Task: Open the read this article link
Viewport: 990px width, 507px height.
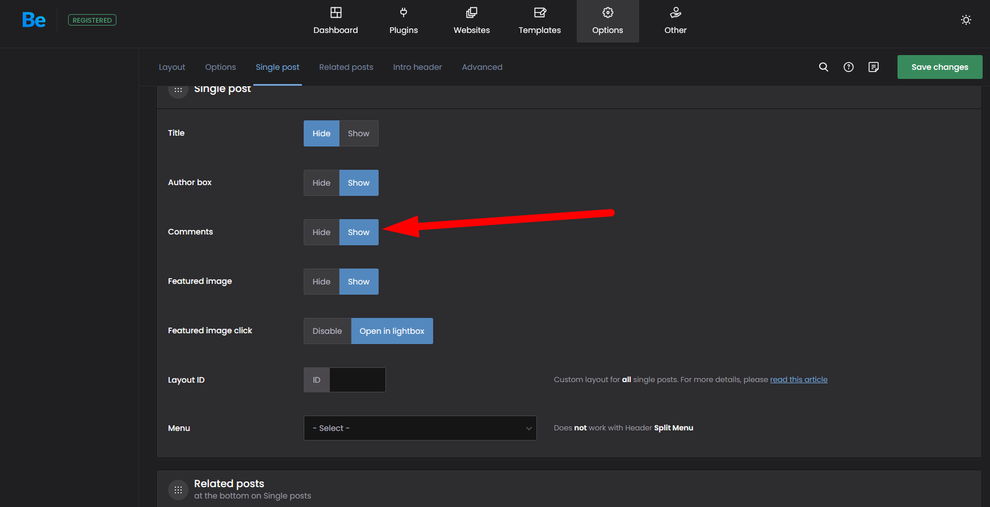Action: (x=798, y=379)
